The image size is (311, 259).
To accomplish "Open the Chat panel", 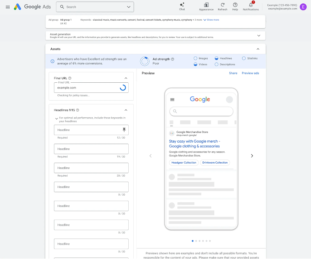I will coord(182,6).
